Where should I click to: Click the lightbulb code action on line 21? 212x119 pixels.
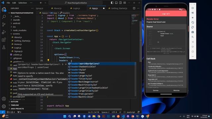click(48, 60)
